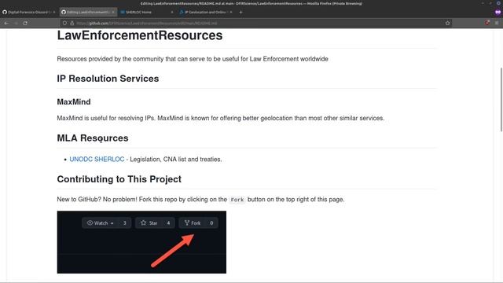Click the fork button screenshot image

pyautogui.click(x=141, y=242)
